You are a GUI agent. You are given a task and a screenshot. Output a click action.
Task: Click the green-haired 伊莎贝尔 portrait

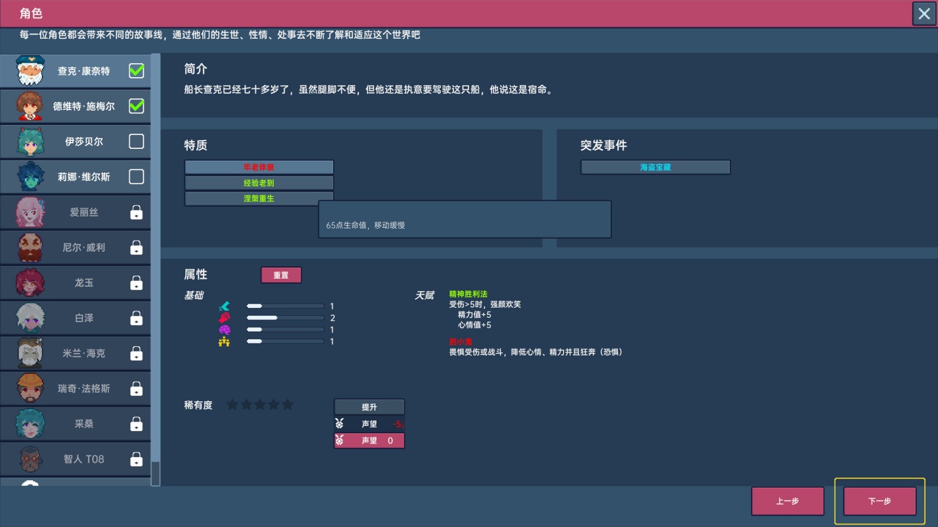tap(30, 142)
